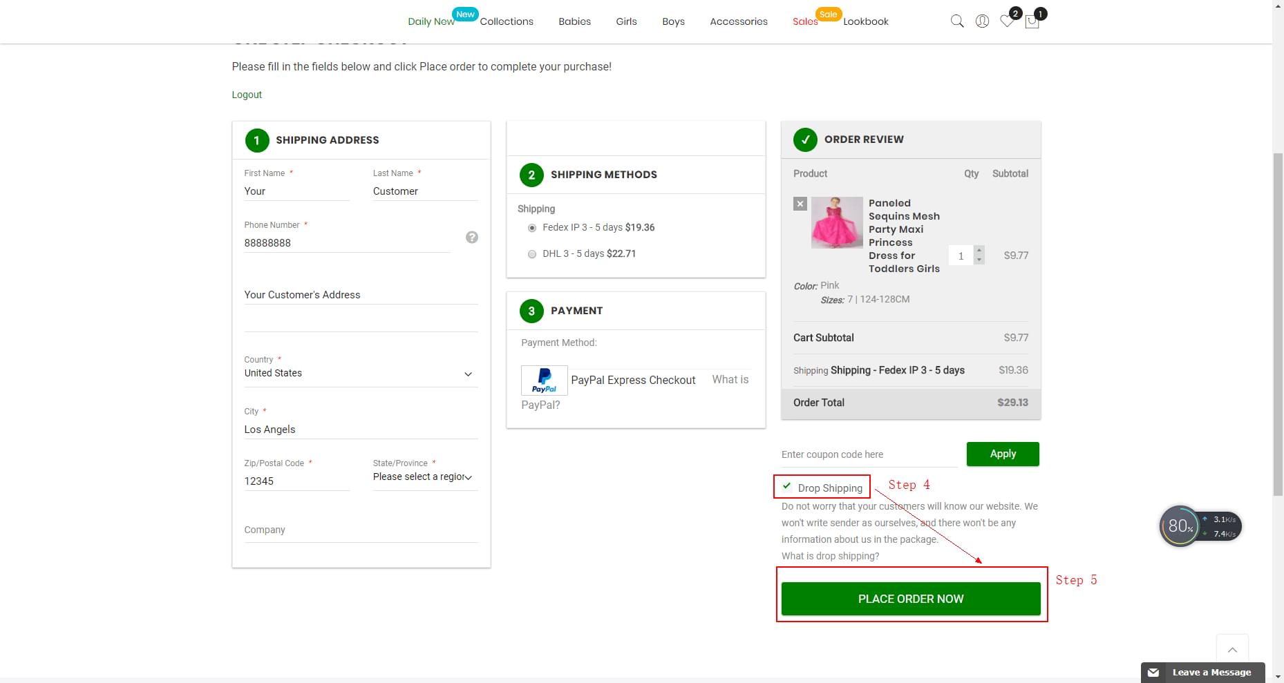Click the phone number help question icon
This screenshot has width=1284, height=683.
pyautogui.click(x=471, y=237)
